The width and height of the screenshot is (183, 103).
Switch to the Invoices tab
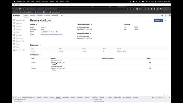pos(32,15)
